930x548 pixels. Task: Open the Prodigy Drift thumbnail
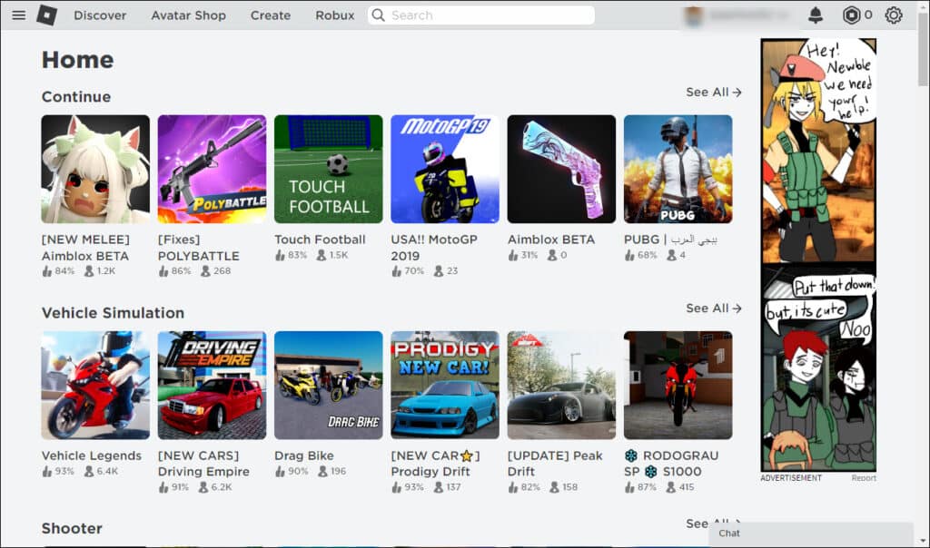pyautogui.click(x=445, y=385)
